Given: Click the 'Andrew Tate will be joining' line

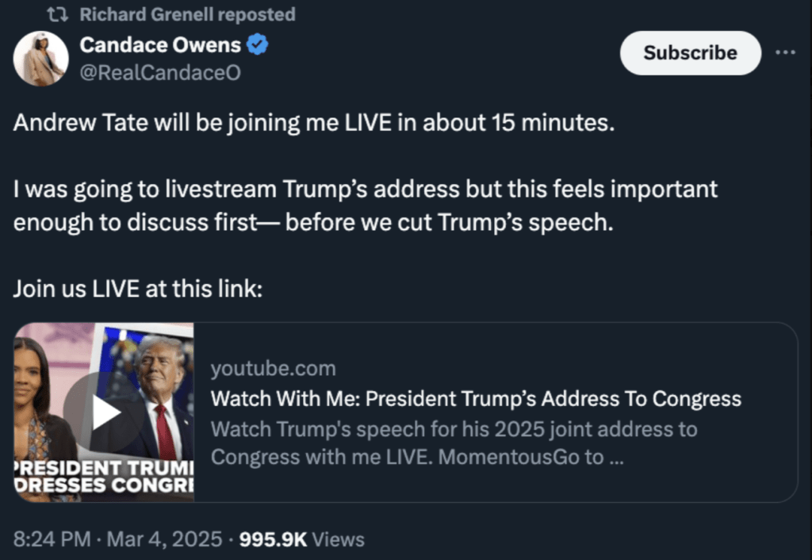Looking at the screenshot, I should (314, 125).
